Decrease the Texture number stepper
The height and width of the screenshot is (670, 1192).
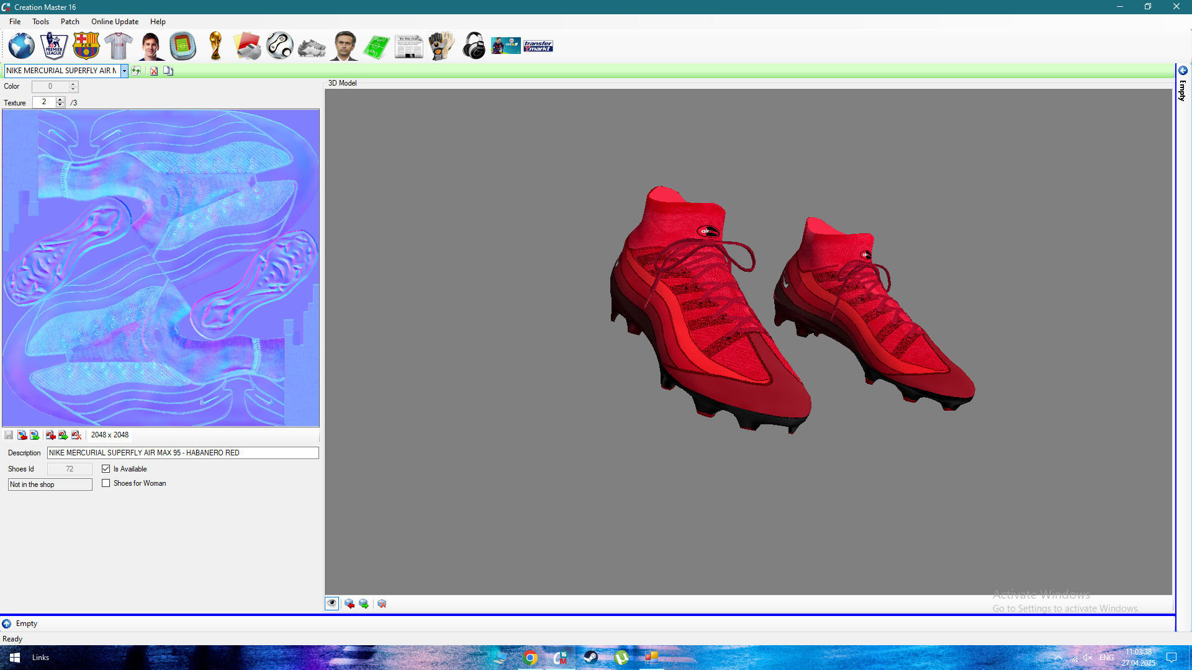[60, 105]
